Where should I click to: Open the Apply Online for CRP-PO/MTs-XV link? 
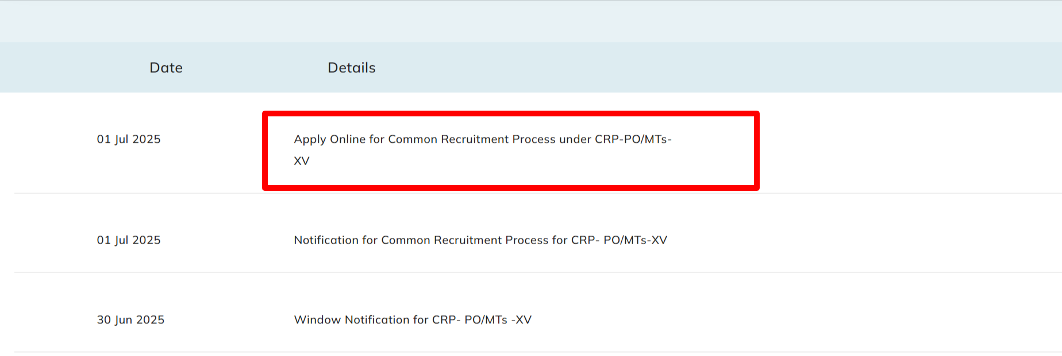coord(482,140)
